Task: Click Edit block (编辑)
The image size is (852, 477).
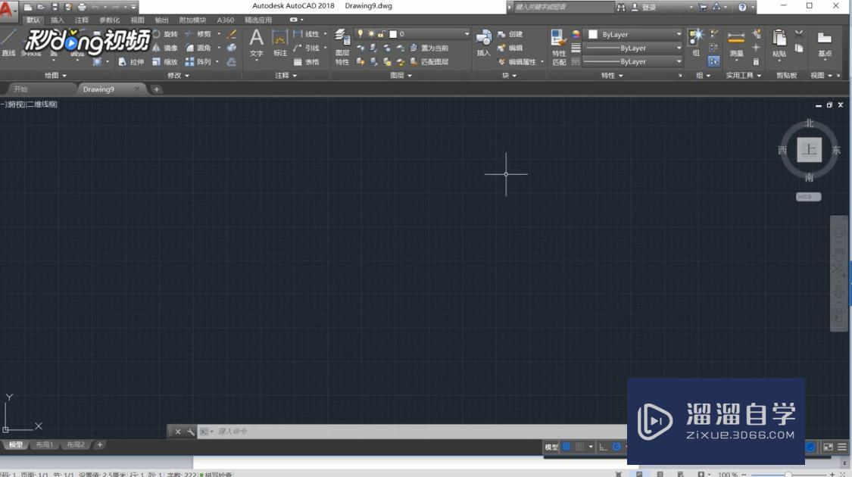Action: click(x=510, y=48)
